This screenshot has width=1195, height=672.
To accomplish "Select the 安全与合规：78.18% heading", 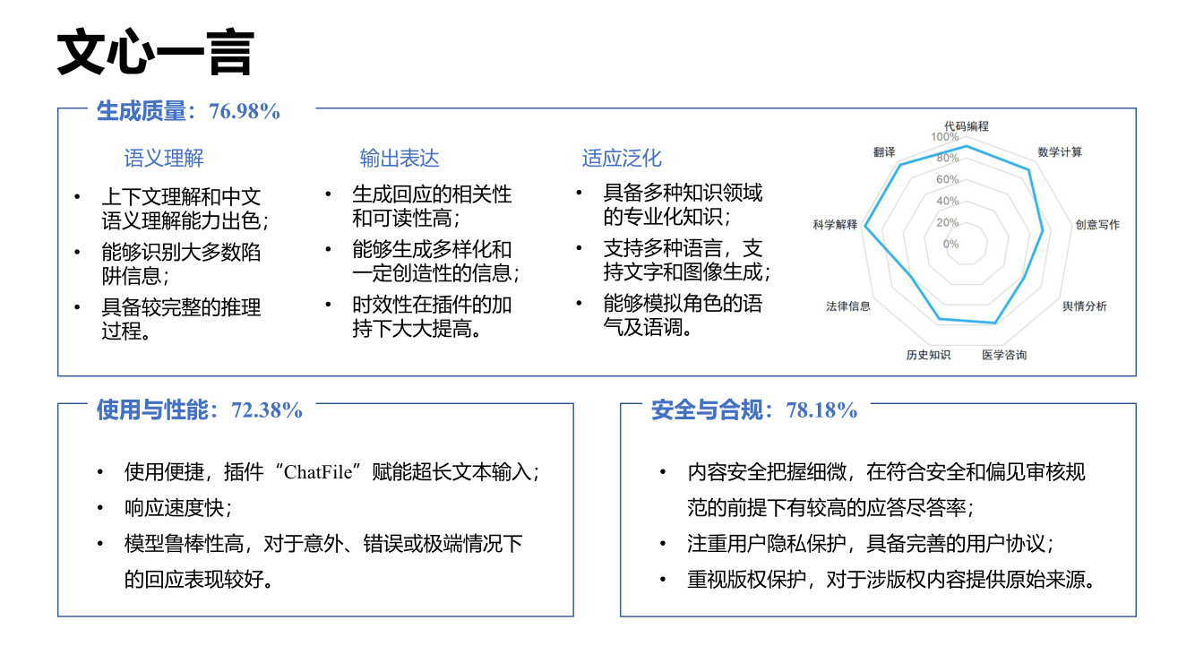I will coord(754,410).
